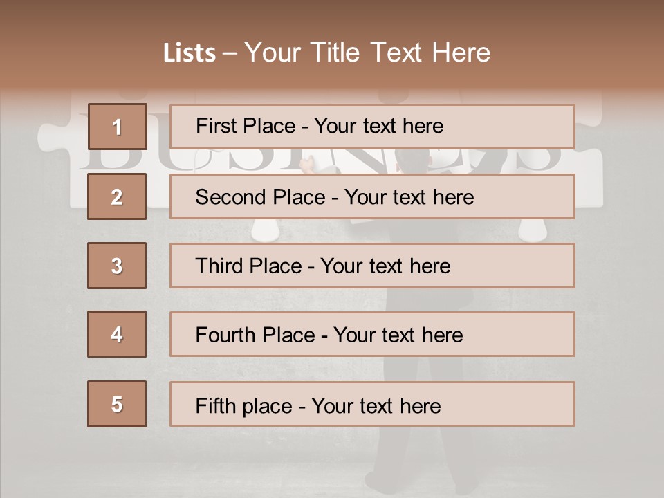Click the words 'Your Title Text Here'
This screenshot has width=664, height=498.
tap(367, 53)
